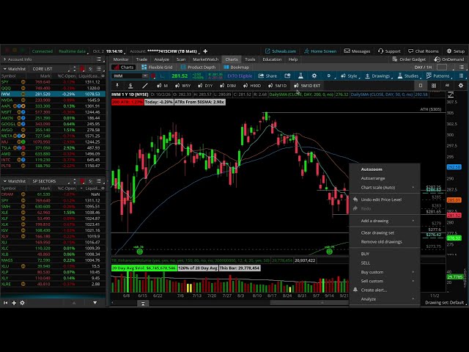Open CORE LIST watchlist column settings gear
The width and height of the screenshot is (469, 352).
pyautogui.click(x=103, y=76)
